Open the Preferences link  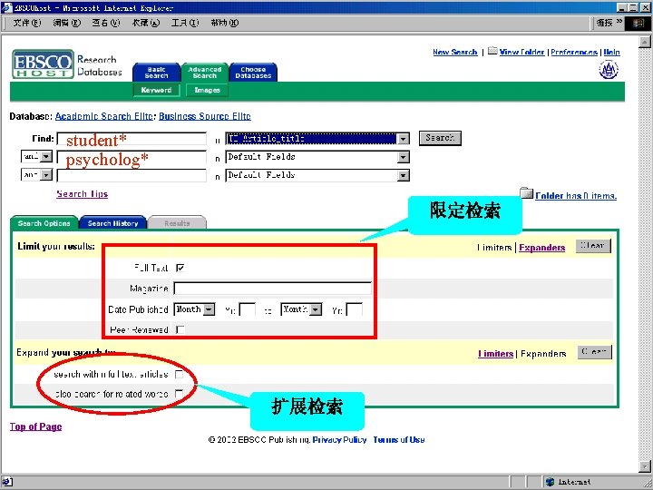point(574,52)
